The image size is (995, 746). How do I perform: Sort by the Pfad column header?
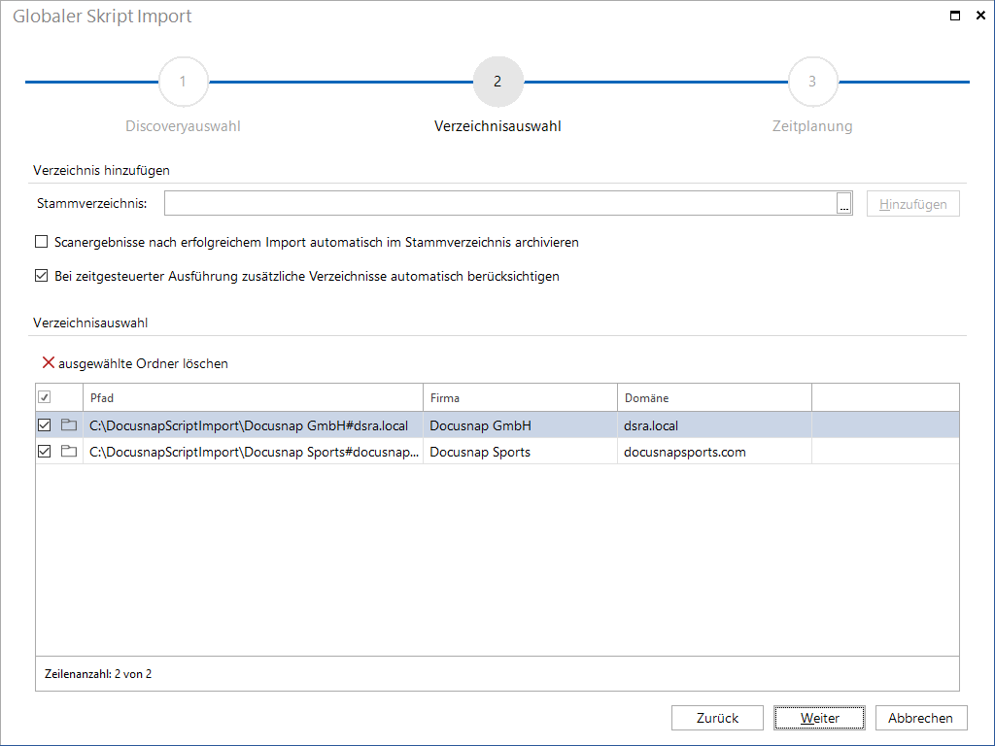click(x=253, y=397)
